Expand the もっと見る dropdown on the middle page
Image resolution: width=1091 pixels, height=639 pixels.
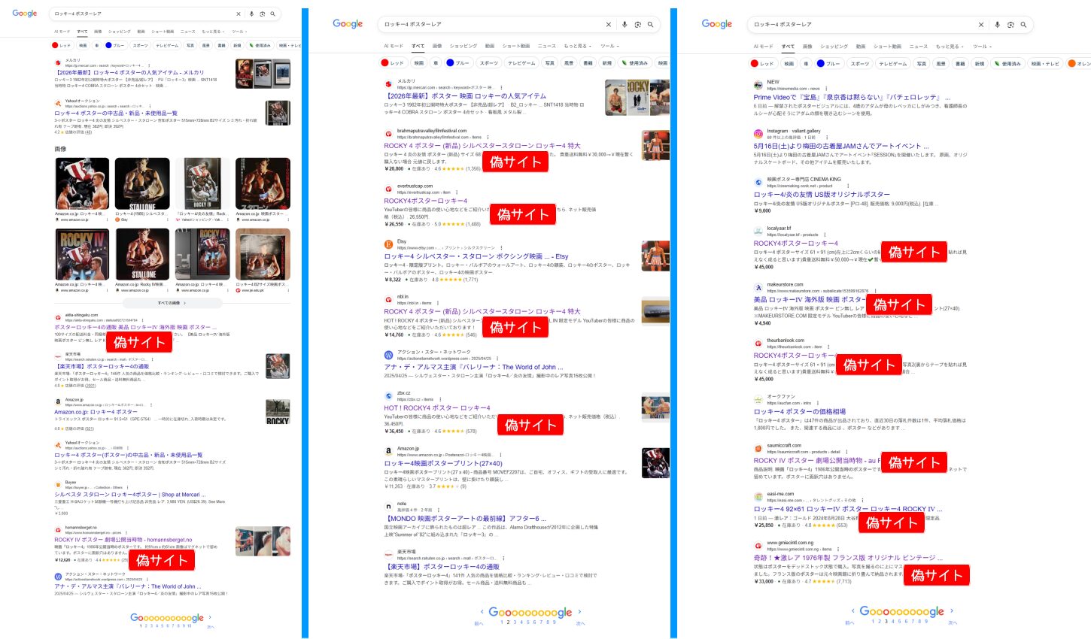tap(578, 46)
